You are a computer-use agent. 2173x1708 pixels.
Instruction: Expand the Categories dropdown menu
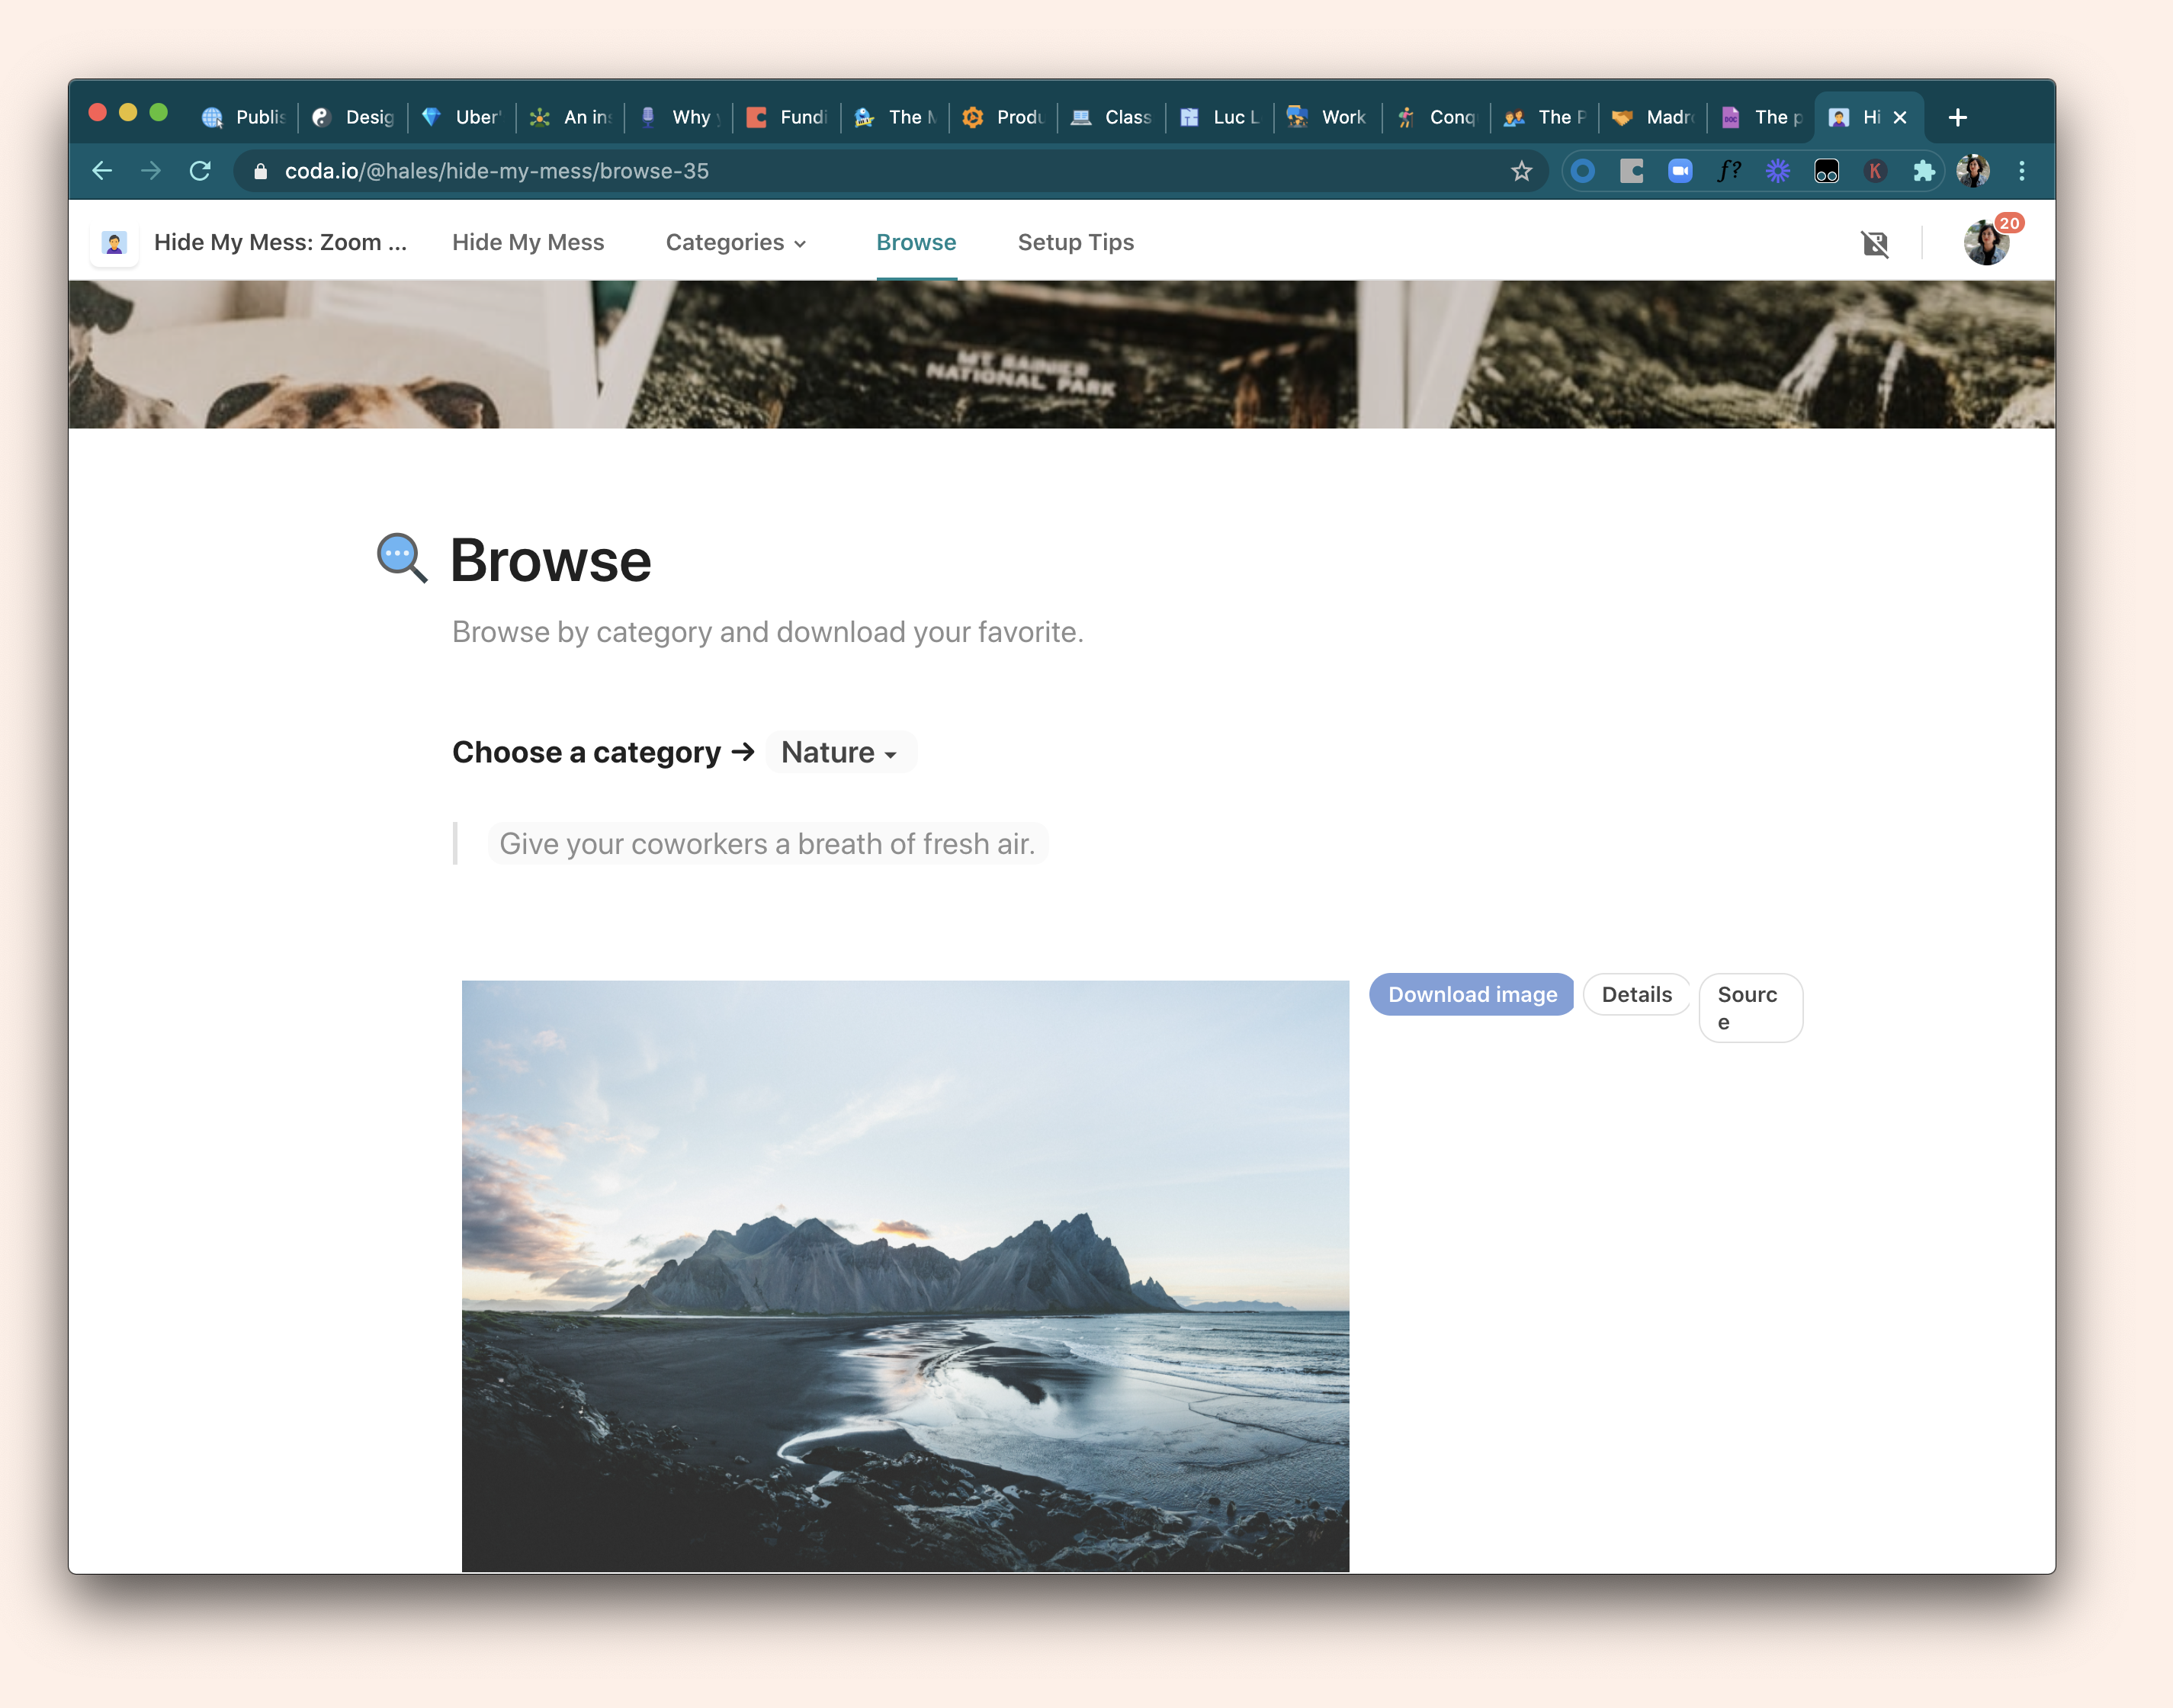[x=736, y=243]
